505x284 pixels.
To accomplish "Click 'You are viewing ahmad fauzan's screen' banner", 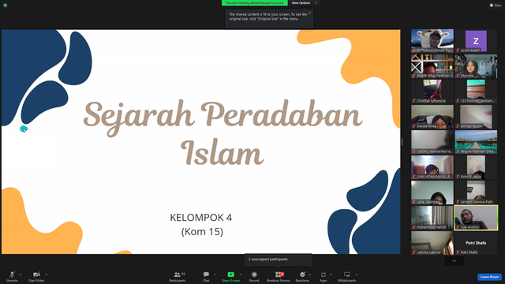I will tap(254, 3).
